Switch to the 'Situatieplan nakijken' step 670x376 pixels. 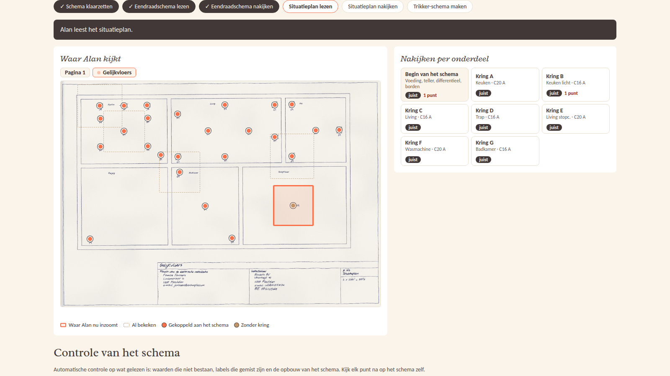point(373,7)
